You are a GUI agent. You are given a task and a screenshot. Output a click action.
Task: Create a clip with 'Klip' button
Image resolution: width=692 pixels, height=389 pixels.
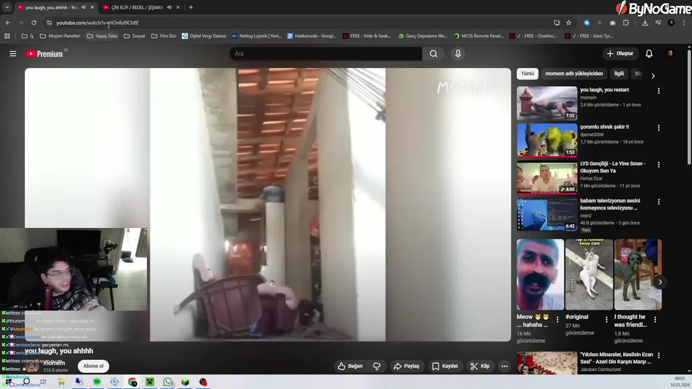tap(480, 366)
